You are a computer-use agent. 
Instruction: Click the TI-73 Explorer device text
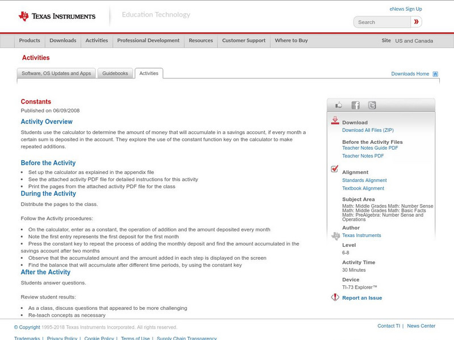(x=360, y=288)
